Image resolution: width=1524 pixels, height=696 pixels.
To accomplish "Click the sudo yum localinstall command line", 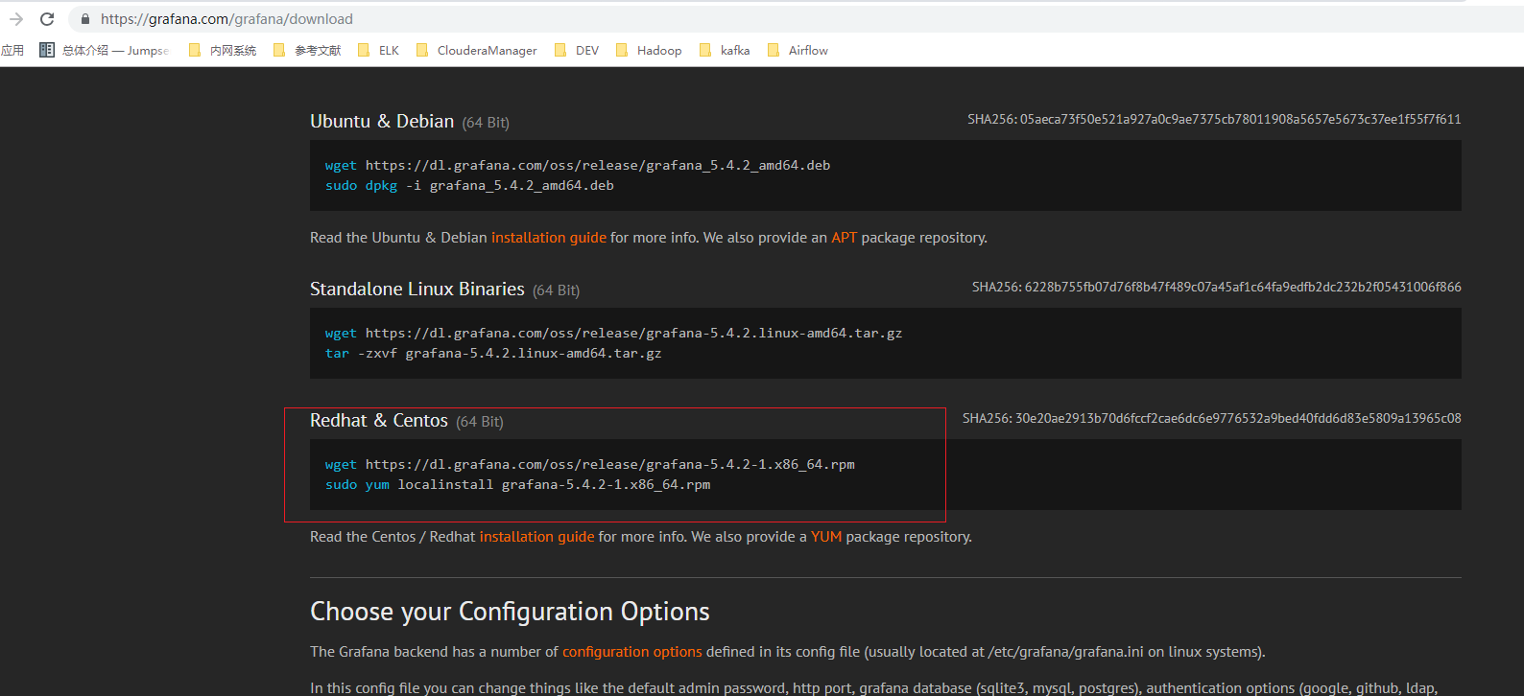I will (517, 485).
